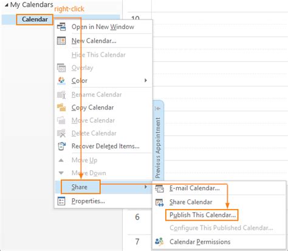The image size is (288, 251).
Task: Select Share in the context menu
Action: click(x=80, y=187)
